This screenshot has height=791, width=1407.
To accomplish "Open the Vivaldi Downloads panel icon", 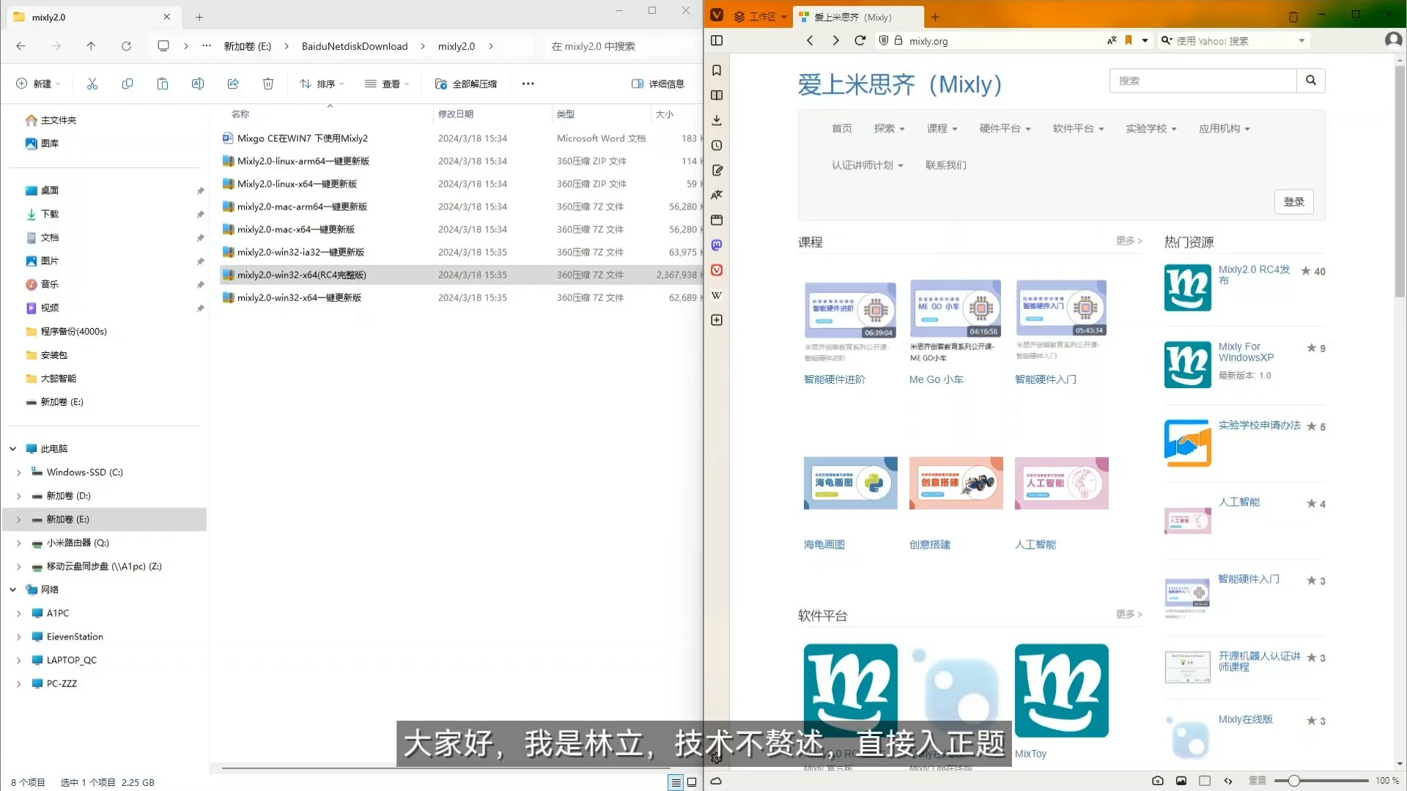I will pyautogui.click(x=717, y=120).
